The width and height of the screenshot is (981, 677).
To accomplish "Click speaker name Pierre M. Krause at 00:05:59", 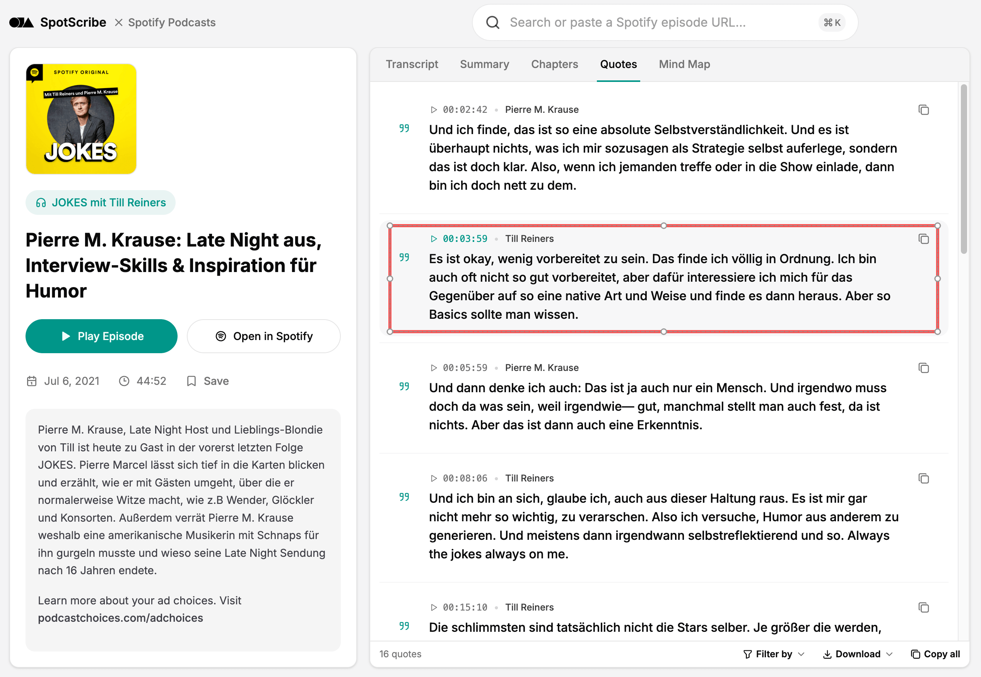I will click(542, 368).
